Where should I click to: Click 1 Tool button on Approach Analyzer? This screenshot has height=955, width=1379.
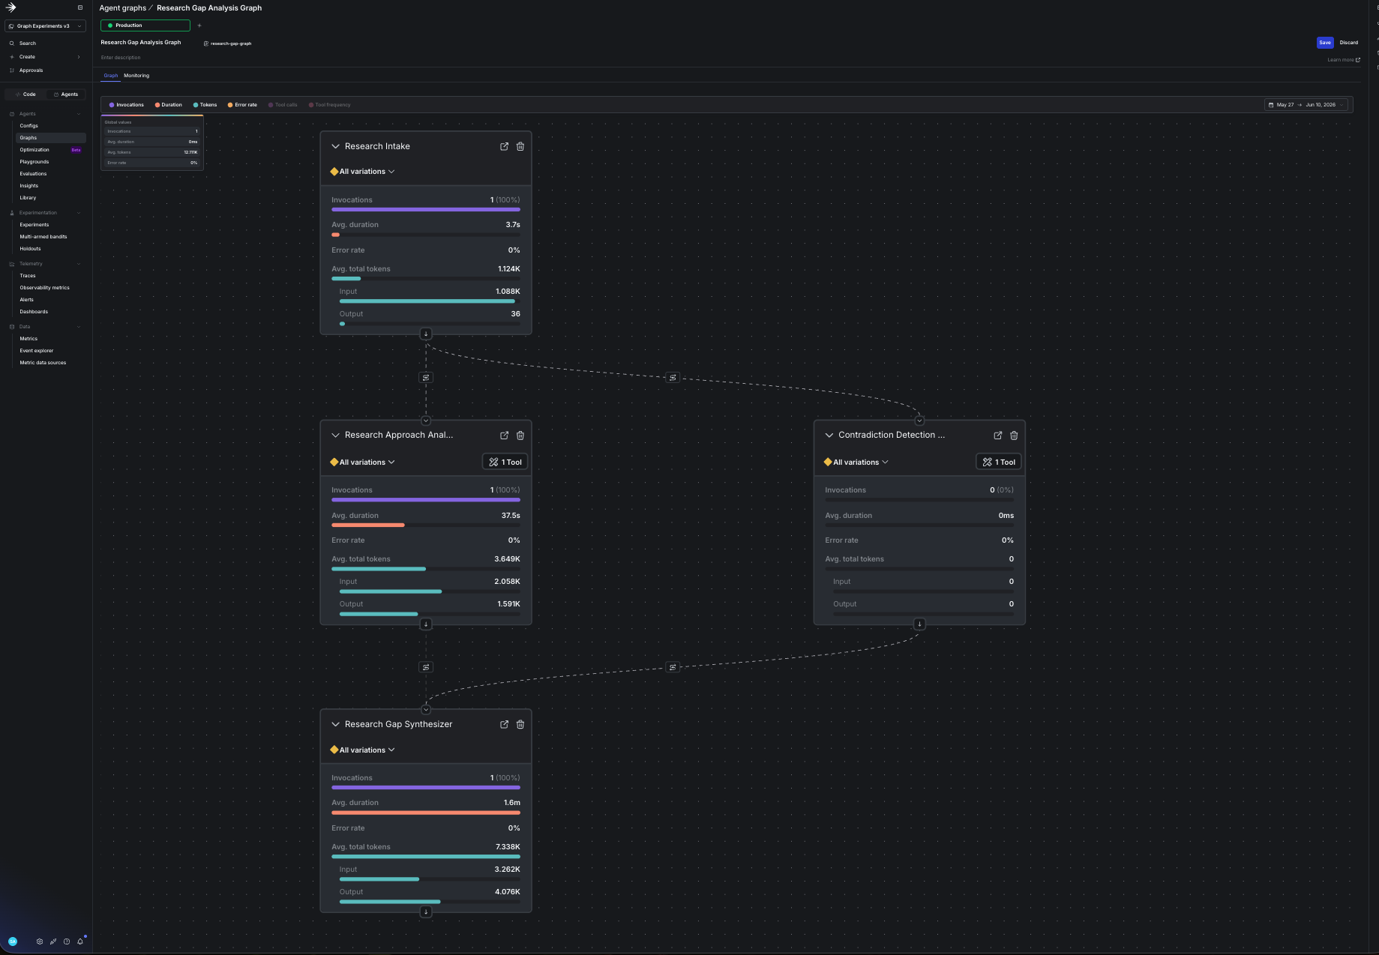click(505, 463)
